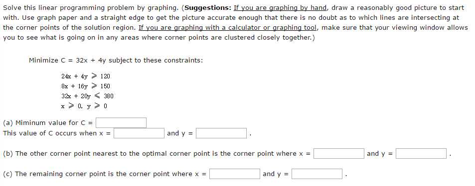Click the constraint 8x + 16y ≥ 150

point(85,86)
